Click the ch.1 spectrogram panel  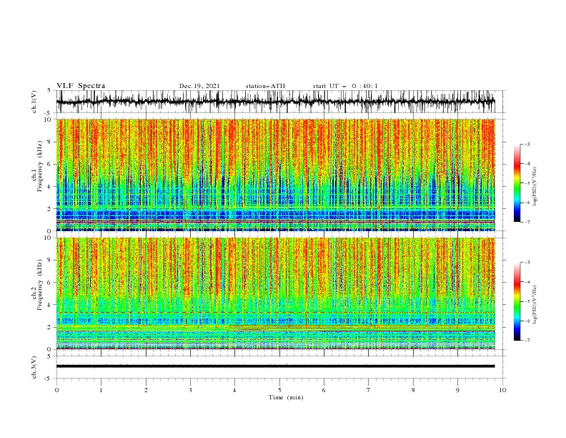[x=275, y=175]
